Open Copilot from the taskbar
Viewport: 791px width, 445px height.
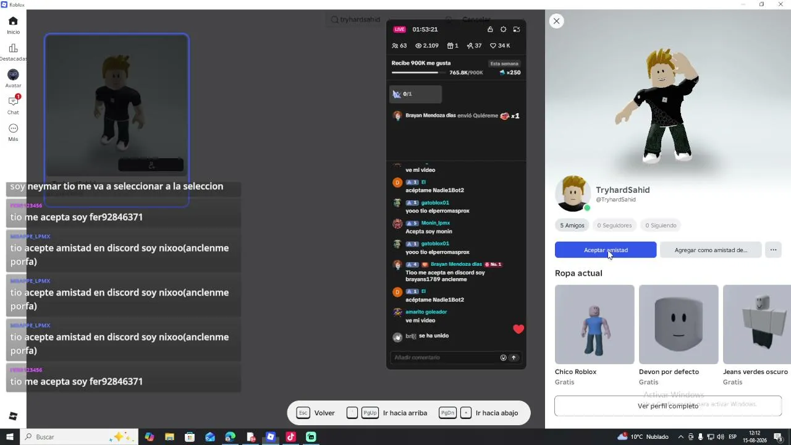[149, 437]
